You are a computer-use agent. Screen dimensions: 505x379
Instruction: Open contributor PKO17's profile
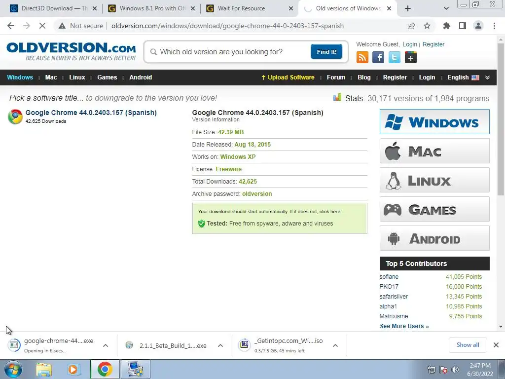(389, 287)
